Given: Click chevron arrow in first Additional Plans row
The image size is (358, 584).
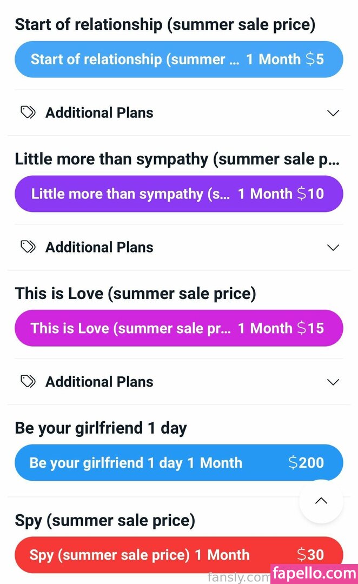Looking at the screenshot, I should pos(333,113).
